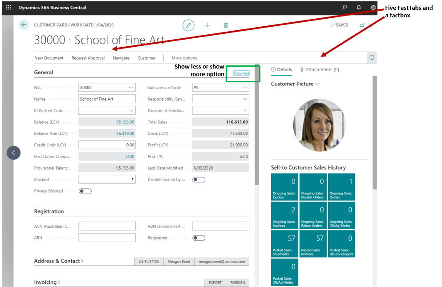
Task: Open the notifications bell icon
Action: 359,8
